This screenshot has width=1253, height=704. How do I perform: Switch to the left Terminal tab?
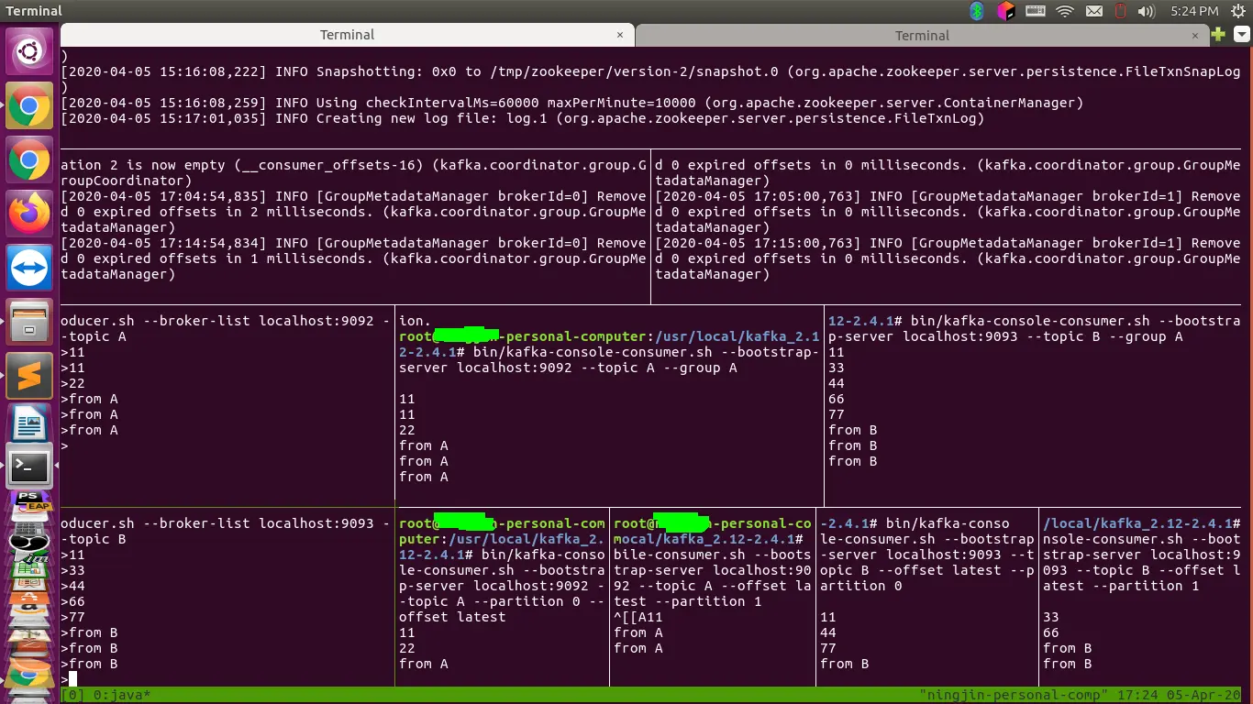click(347, 34)
